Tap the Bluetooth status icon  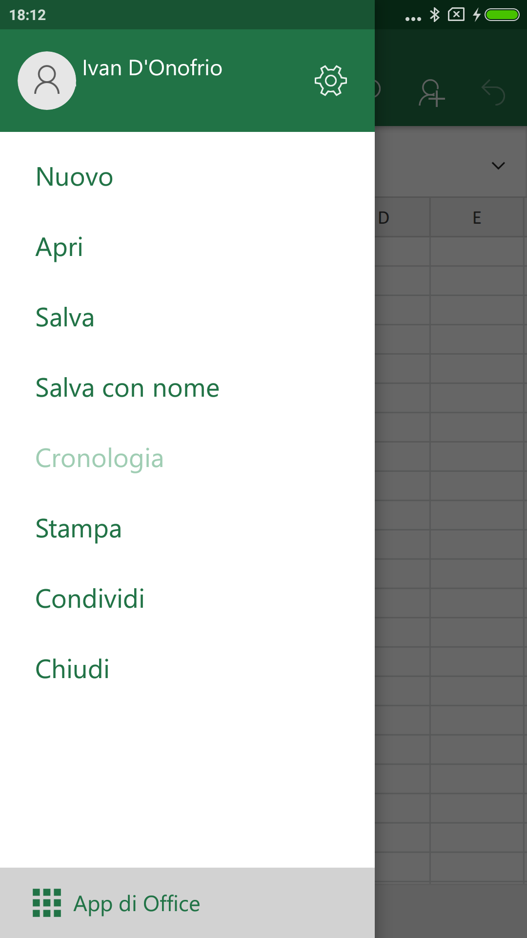click(x=434, y=15)
